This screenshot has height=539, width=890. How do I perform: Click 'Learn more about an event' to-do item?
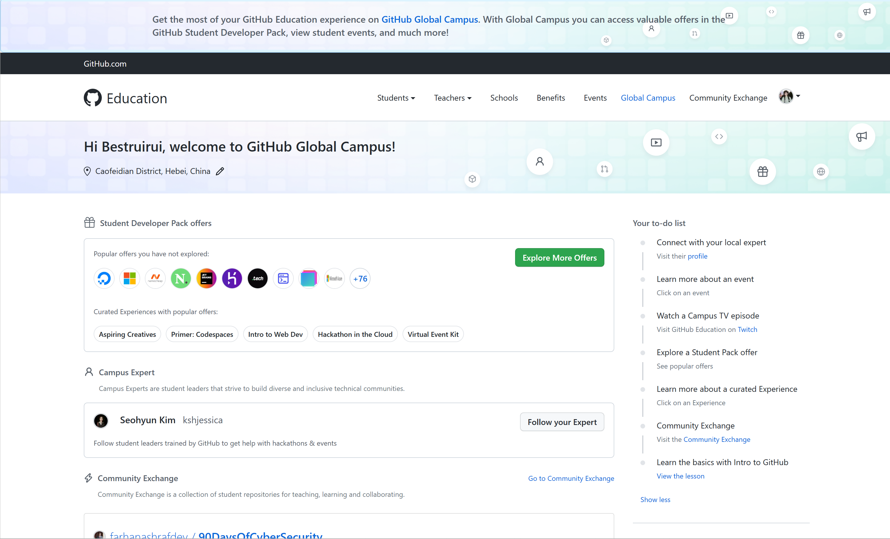point(705,279)
